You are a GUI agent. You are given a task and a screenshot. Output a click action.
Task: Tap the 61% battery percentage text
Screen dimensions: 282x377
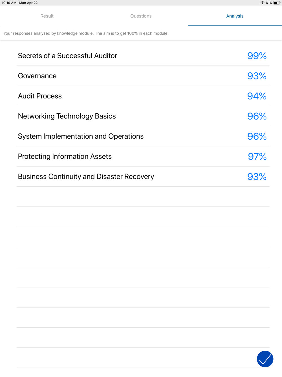point(269,3)
